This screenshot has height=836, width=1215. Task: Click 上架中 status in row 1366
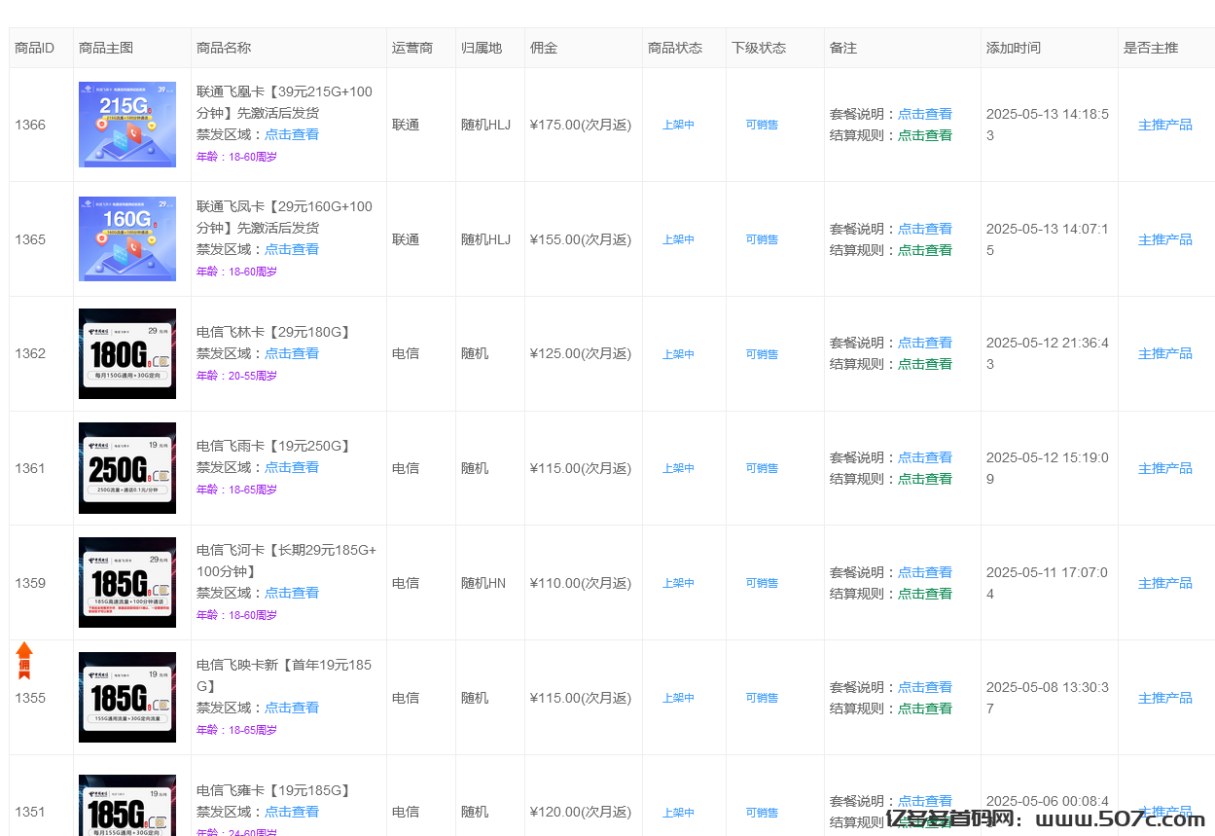(679, 125)
